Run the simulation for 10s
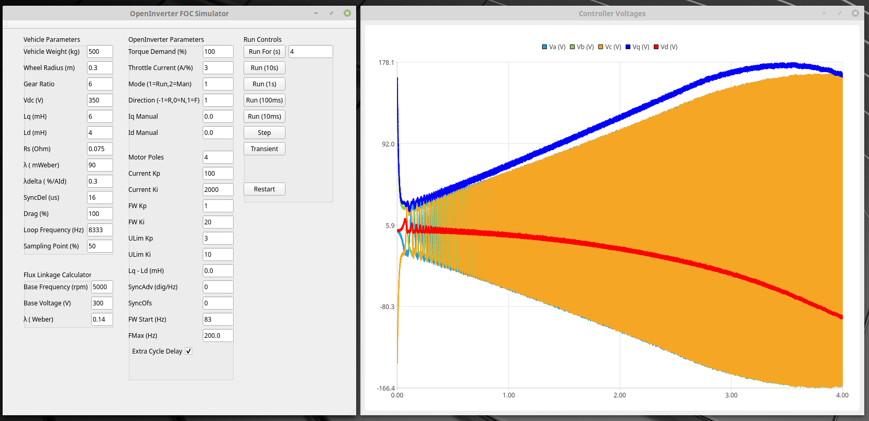Viewport: 869px width, 421px height. [x=264, y=68]
